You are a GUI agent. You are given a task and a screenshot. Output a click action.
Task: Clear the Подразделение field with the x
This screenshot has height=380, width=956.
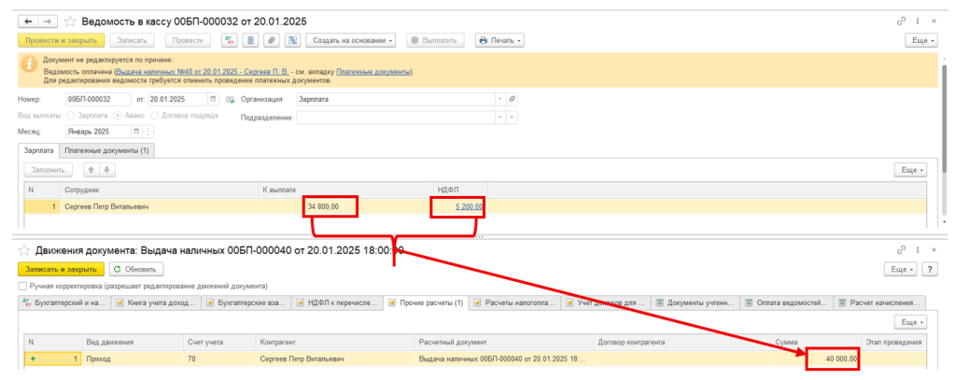513,118
